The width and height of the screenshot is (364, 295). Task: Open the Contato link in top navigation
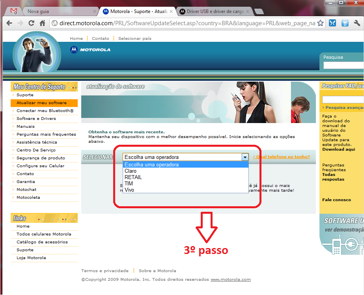point(101,39)
